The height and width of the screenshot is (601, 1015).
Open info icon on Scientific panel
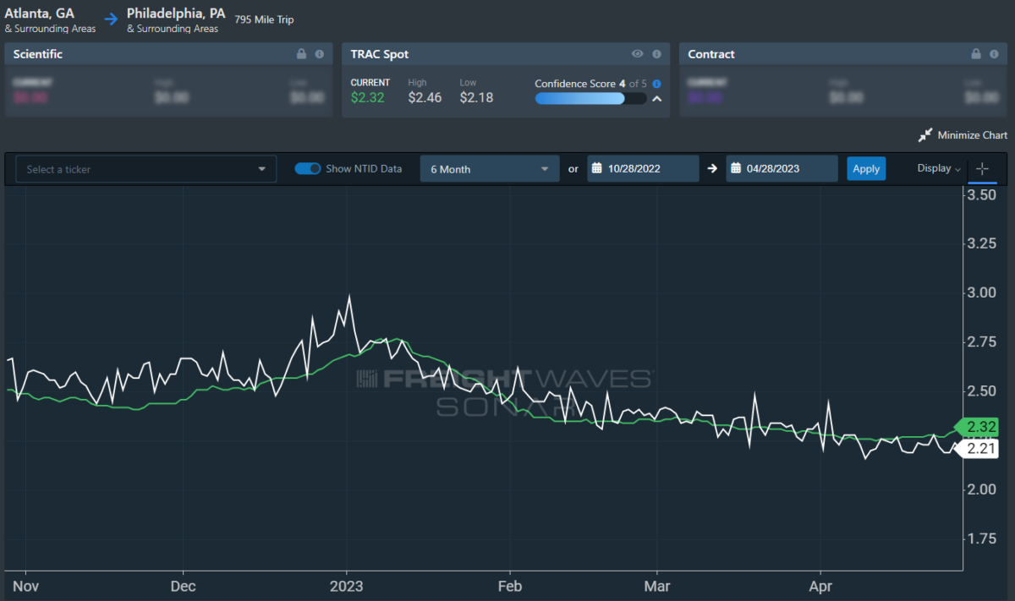[319, 54]
